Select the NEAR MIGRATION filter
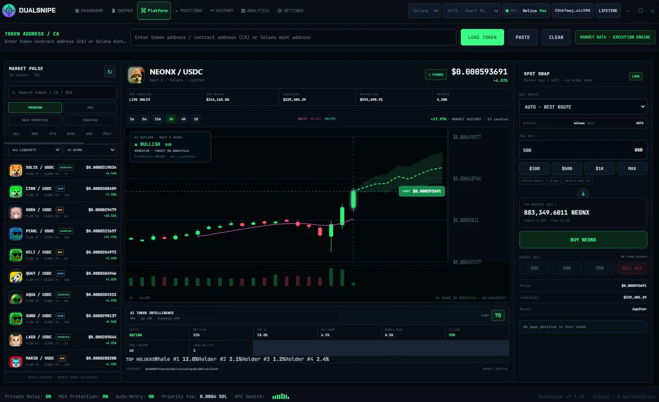 [35, 120]
